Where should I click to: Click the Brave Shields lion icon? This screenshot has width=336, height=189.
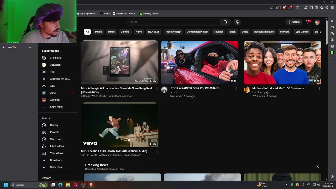284,8
